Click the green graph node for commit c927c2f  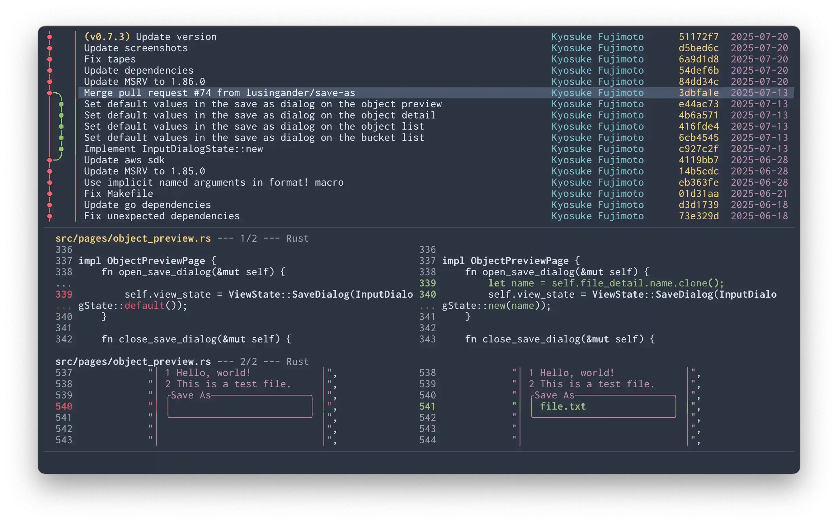click(x=61, y=149)
